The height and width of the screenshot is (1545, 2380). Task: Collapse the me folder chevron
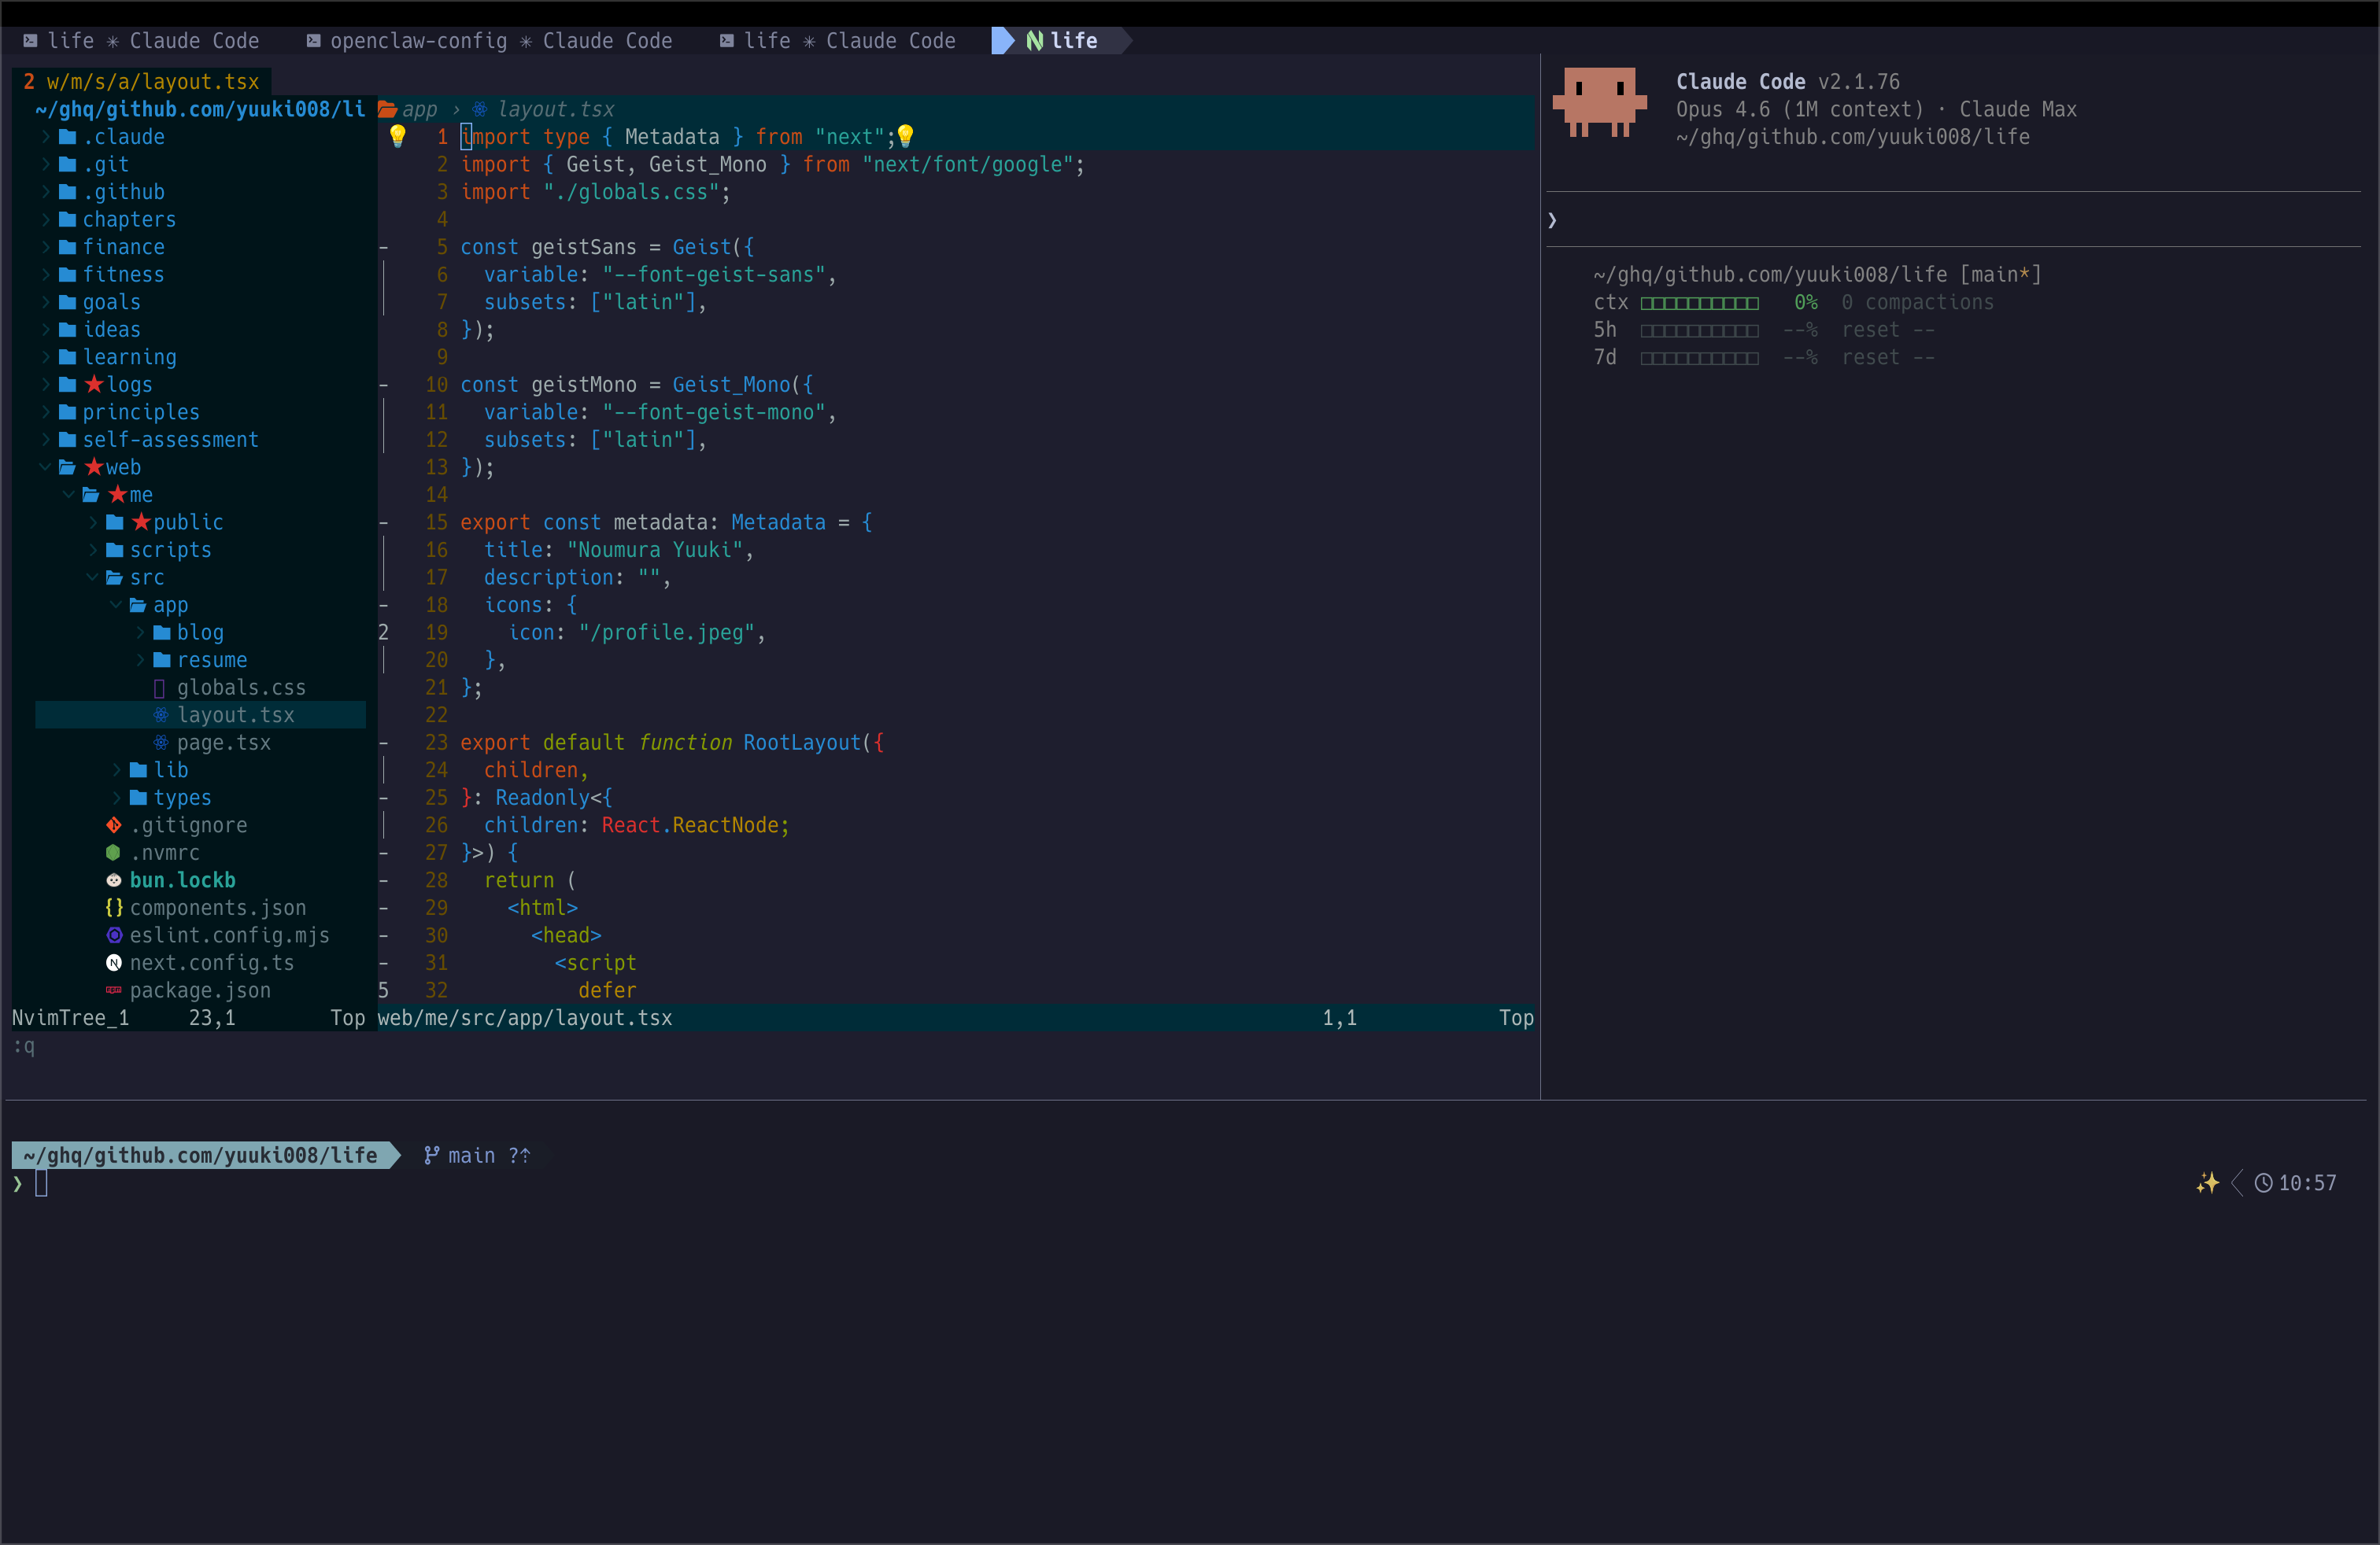point(69,495)
